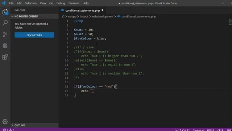Open the Debug menu
This screenshot has width=232, height=131.
point(61,3)
